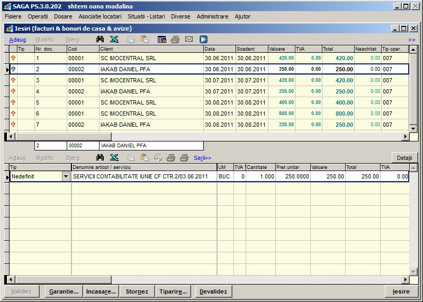Click the article grid vertical scrollbar down arrow
Screen dimensions: 423x302
tap(413, 271)
